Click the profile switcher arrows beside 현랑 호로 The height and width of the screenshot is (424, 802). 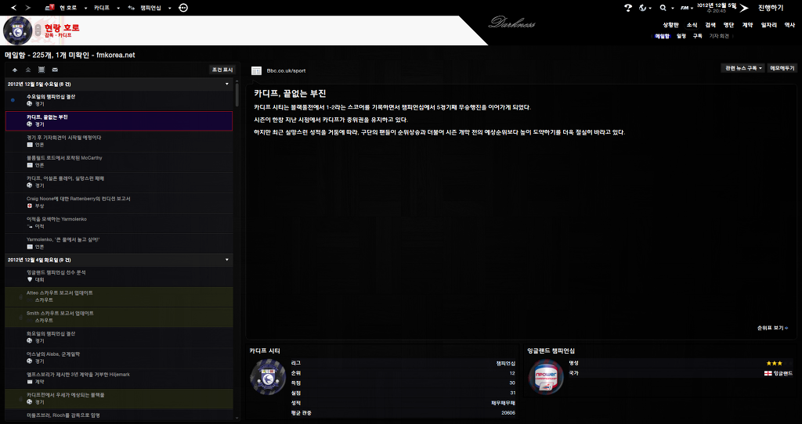pyautogui.click(x=38, y=31)
